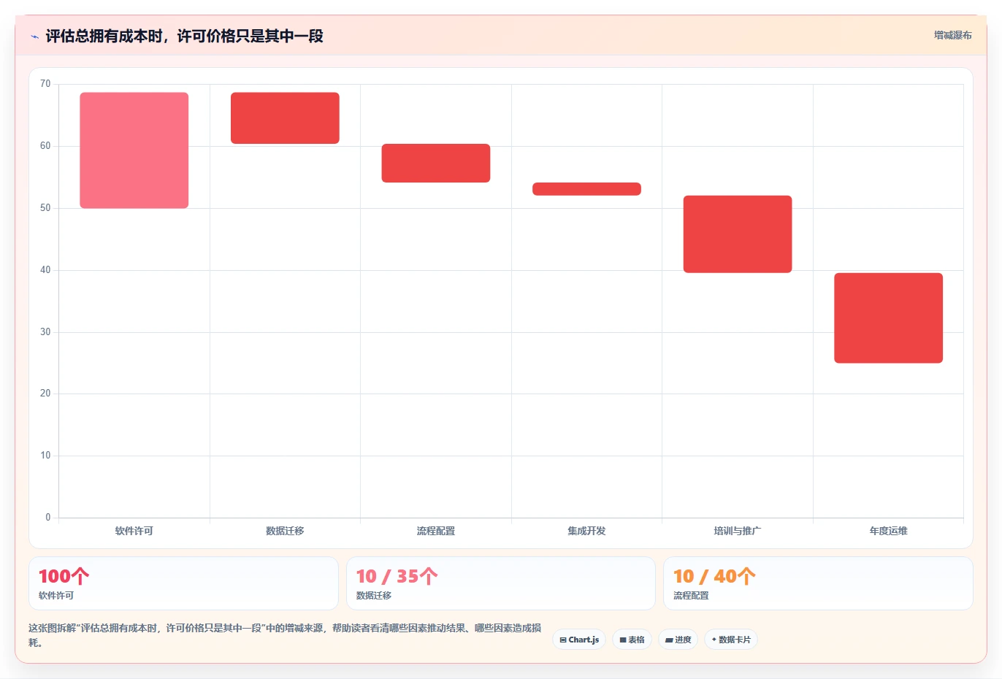Click the lightning icon beside the chart title

click(x=34, y=37)
